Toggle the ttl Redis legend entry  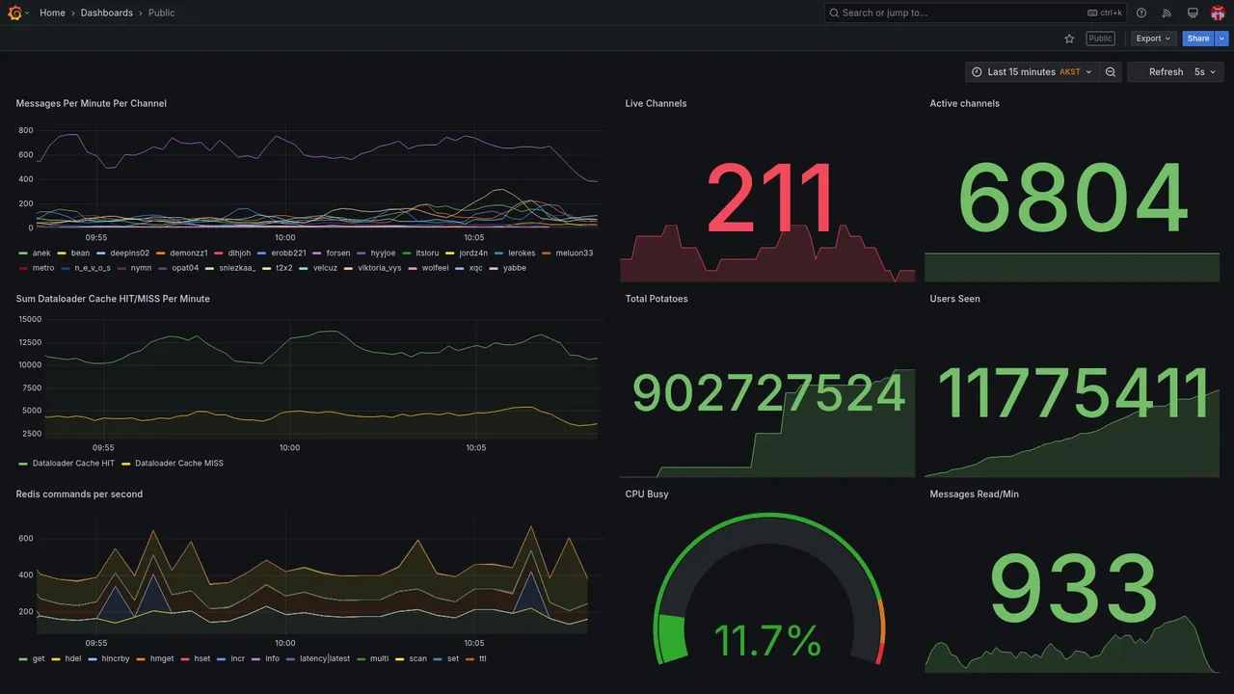pyautogui.click(x=483, y=659)
